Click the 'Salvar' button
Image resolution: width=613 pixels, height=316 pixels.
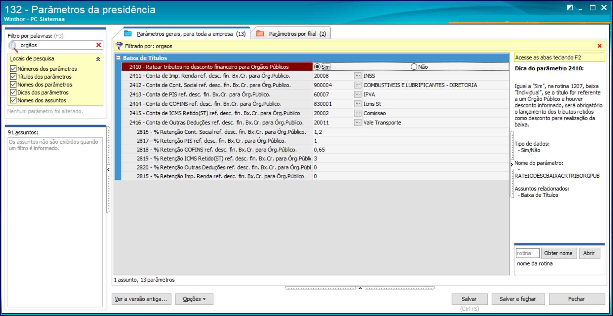(x=469, y=299)
